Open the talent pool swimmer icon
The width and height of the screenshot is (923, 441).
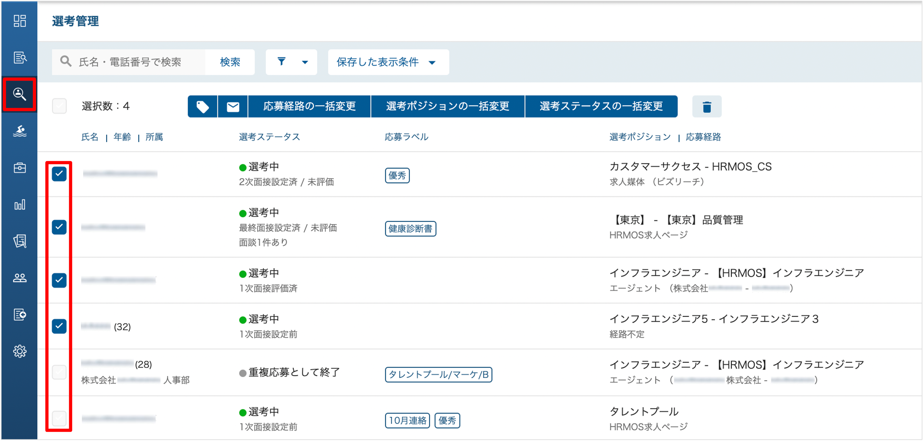click(x=20, y=131)
